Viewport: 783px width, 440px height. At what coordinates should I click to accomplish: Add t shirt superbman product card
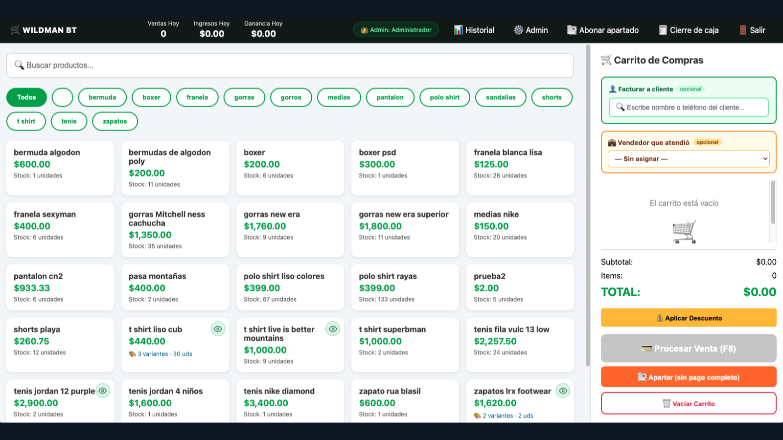click(x=405, y=345)
